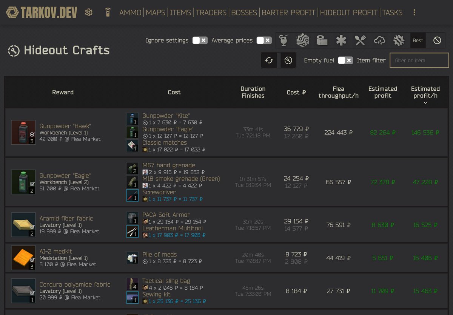Image resolution: width=453 pixels, height=315 pixels.
Task: Sort by the Flea throughput/h column header
Action: [338, 92]
